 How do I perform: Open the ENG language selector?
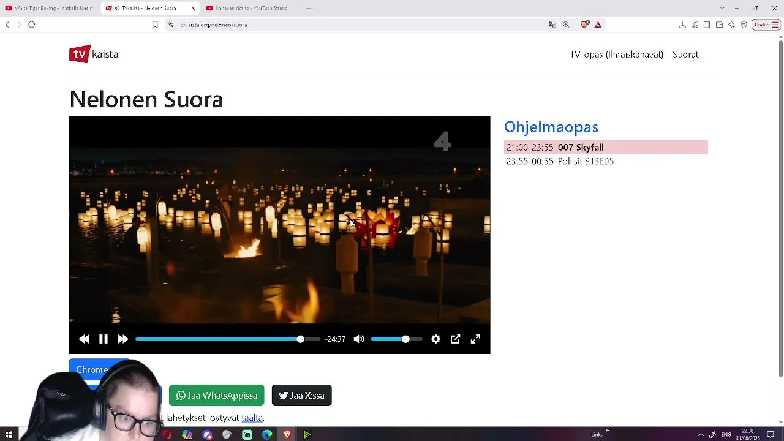pos(726,435)
